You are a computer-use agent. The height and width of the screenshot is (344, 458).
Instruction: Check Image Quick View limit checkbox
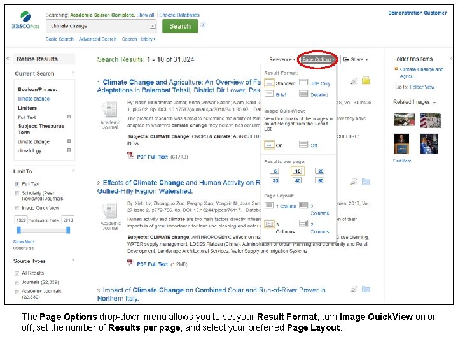click(17, 208)
